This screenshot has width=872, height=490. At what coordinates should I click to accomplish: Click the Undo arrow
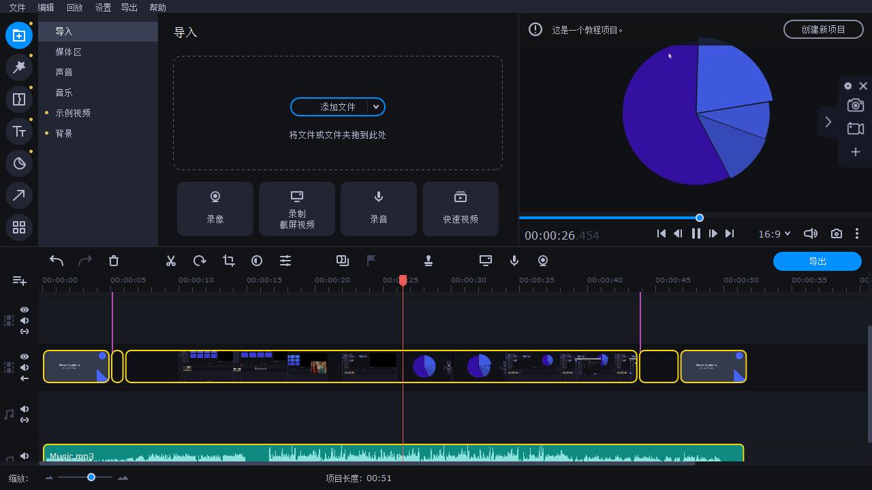[x=57, y=261]
